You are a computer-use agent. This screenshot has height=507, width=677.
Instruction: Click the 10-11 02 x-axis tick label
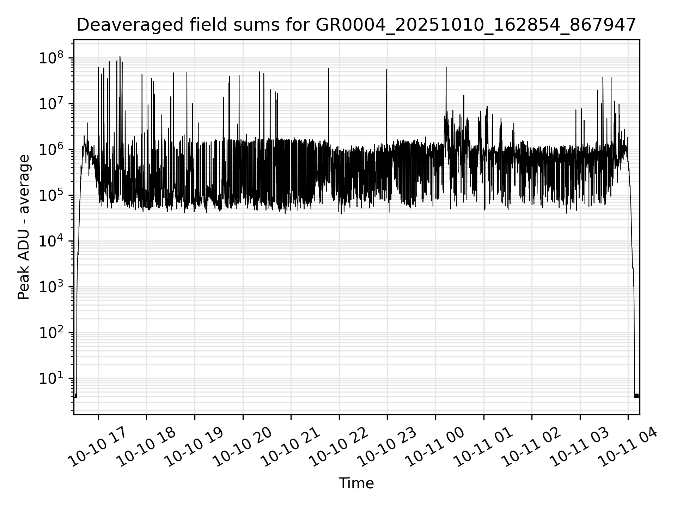(x=532, y=446)
